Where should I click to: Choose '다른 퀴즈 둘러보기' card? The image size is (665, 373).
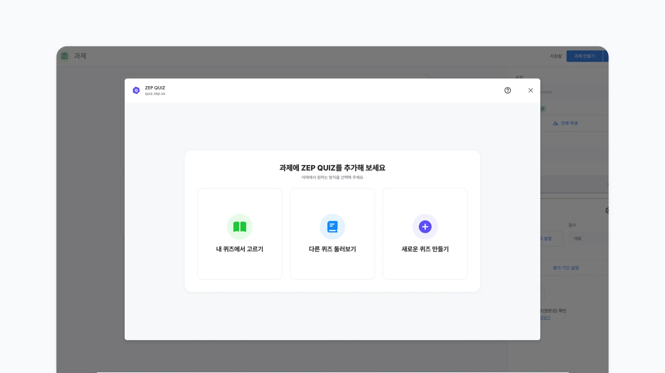[332, 234]
